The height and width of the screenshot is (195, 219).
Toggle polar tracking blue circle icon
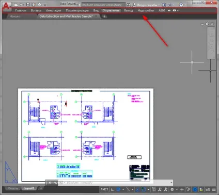point(118,189)
